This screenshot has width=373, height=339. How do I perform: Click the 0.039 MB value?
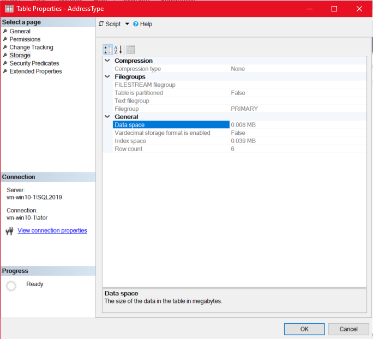243,141
